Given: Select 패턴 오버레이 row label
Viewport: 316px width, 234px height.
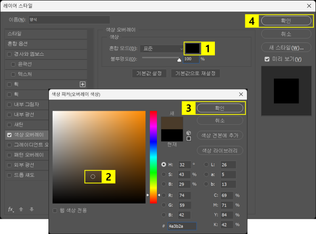Looking at the screenshot, I should tap(29, 155).
